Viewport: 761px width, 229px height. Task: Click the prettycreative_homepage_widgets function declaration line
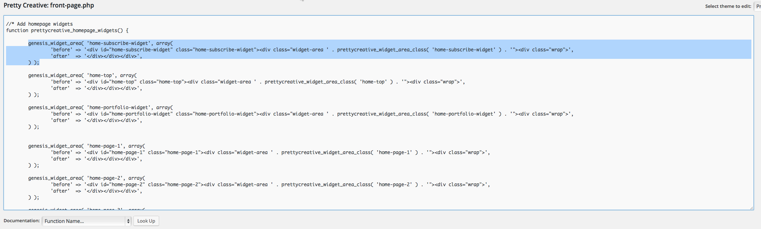pyautogui.click(x=67, y=30)
